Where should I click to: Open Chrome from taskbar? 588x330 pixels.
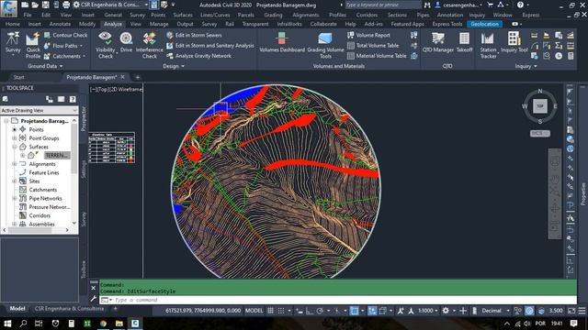[x=103, y=324]
